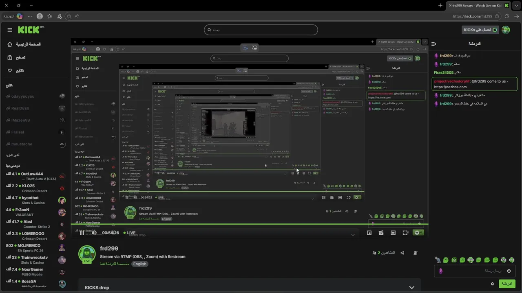Open the متابع following page

(x=15, y=70)
